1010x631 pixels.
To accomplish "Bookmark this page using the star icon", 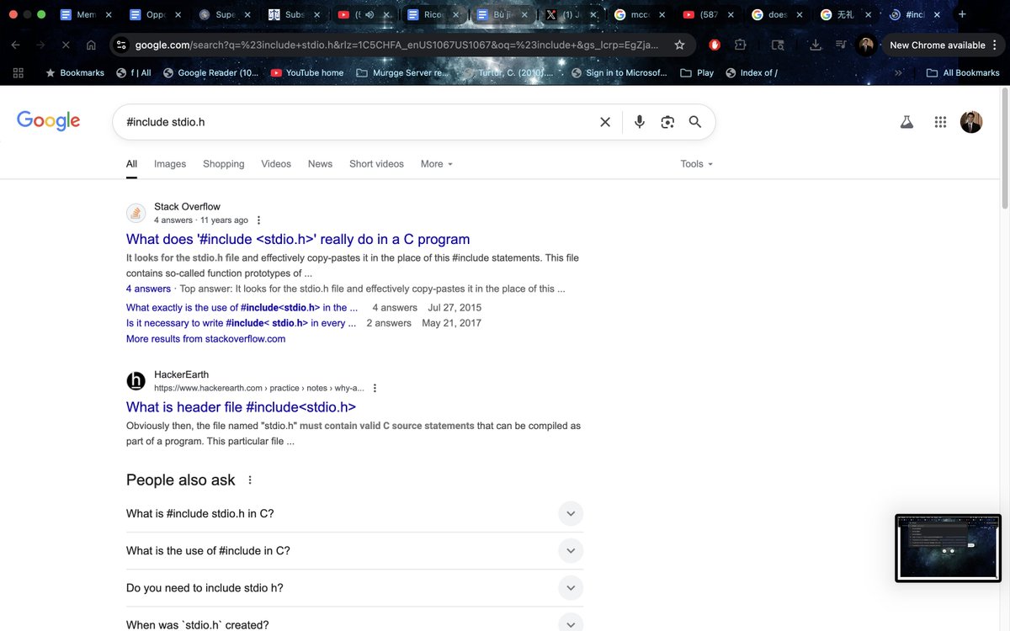I will pos(679,44).
